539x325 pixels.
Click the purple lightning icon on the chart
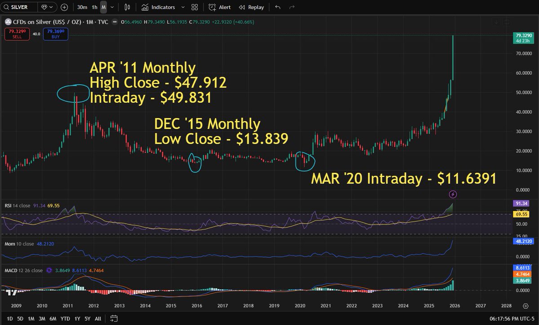click(453, 194)
